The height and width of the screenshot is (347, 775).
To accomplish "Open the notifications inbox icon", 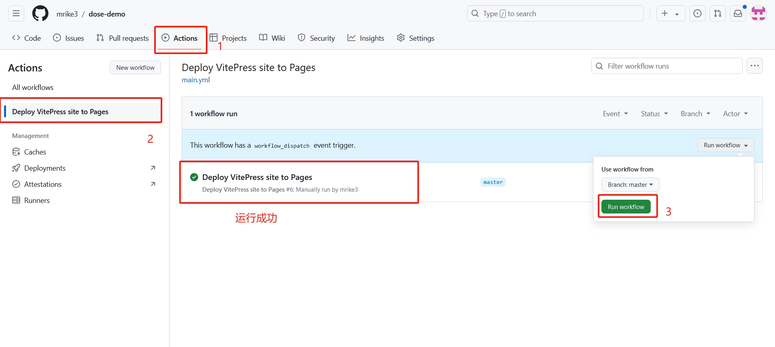I will click(x=737, y=14).
